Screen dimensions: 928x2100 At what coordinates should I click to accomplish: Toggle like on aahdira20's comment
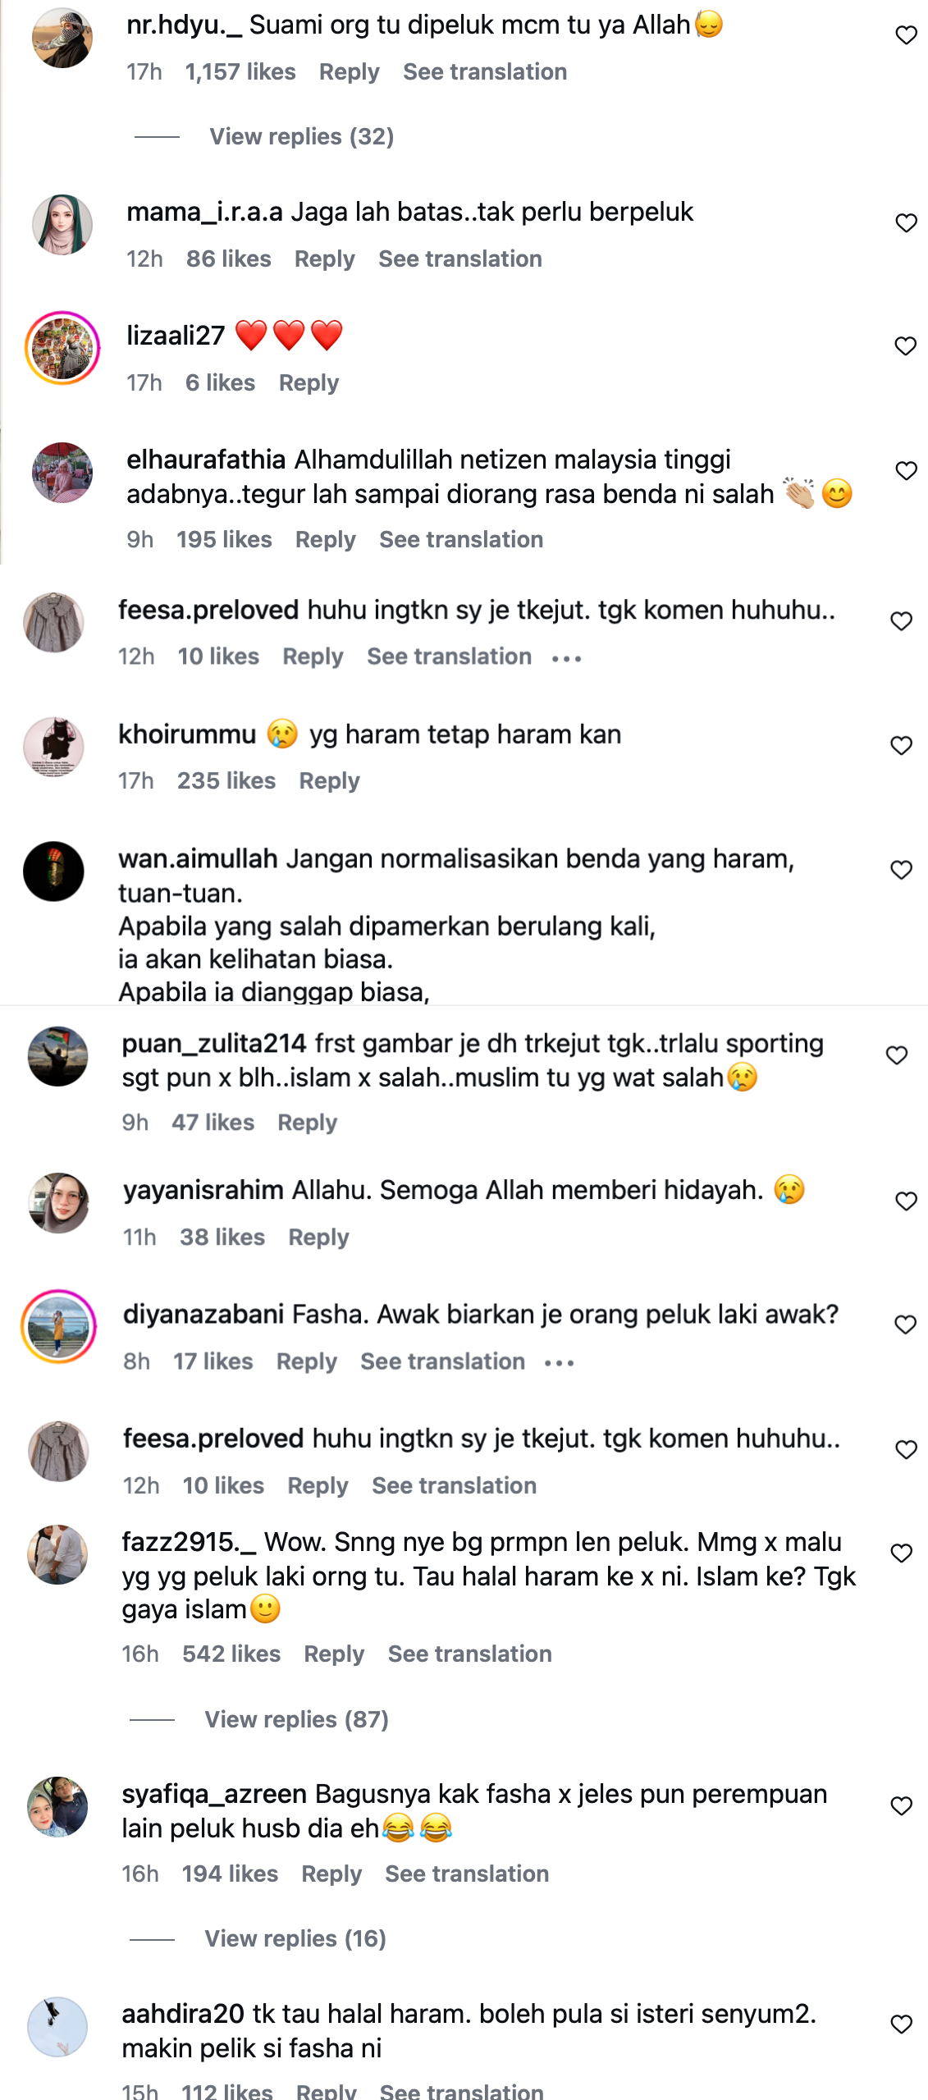(901, 2025)
